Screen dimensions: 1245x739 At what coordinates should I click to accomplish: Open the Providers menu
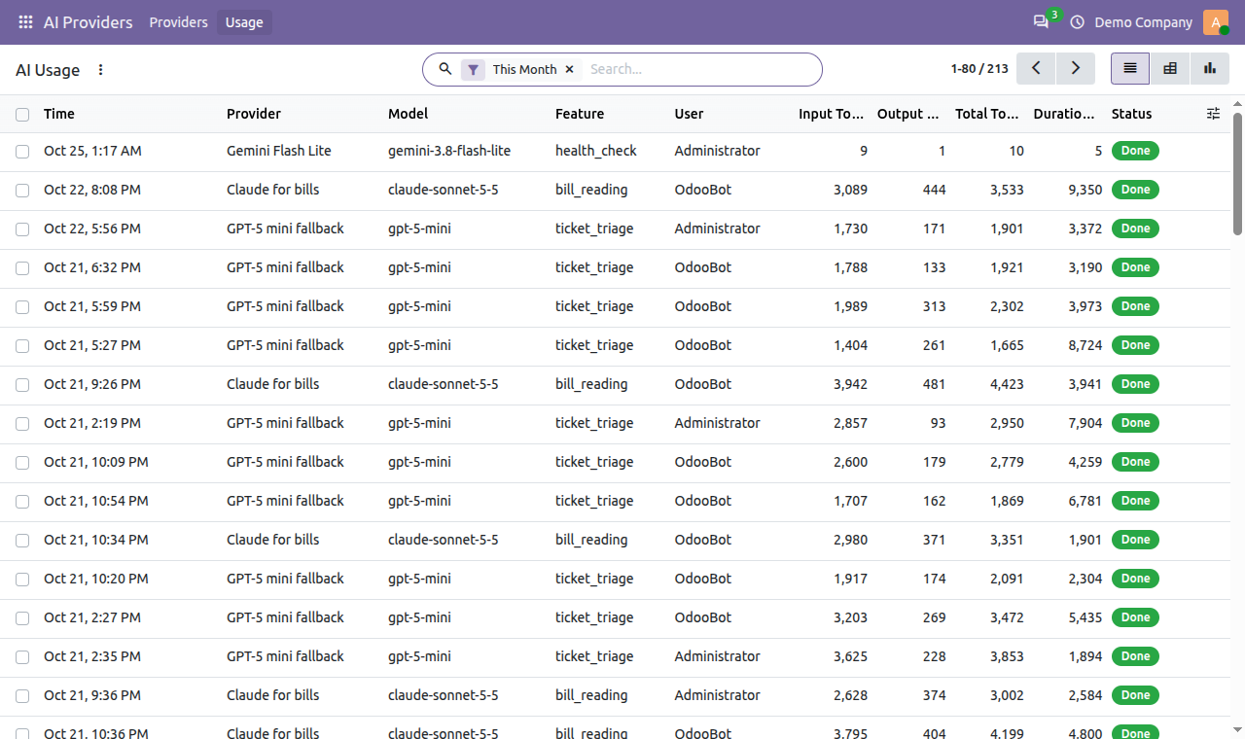(x=179, y=22)
